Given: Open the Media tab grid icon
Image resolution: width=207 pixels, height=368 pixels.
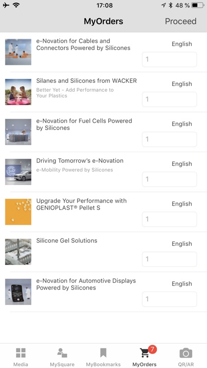Looking at the screenshot, I should click(21, 353).
